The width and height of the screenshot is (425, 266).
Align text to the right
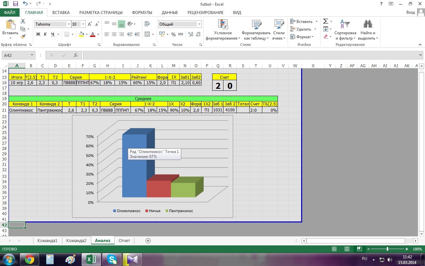pos(122,34)
